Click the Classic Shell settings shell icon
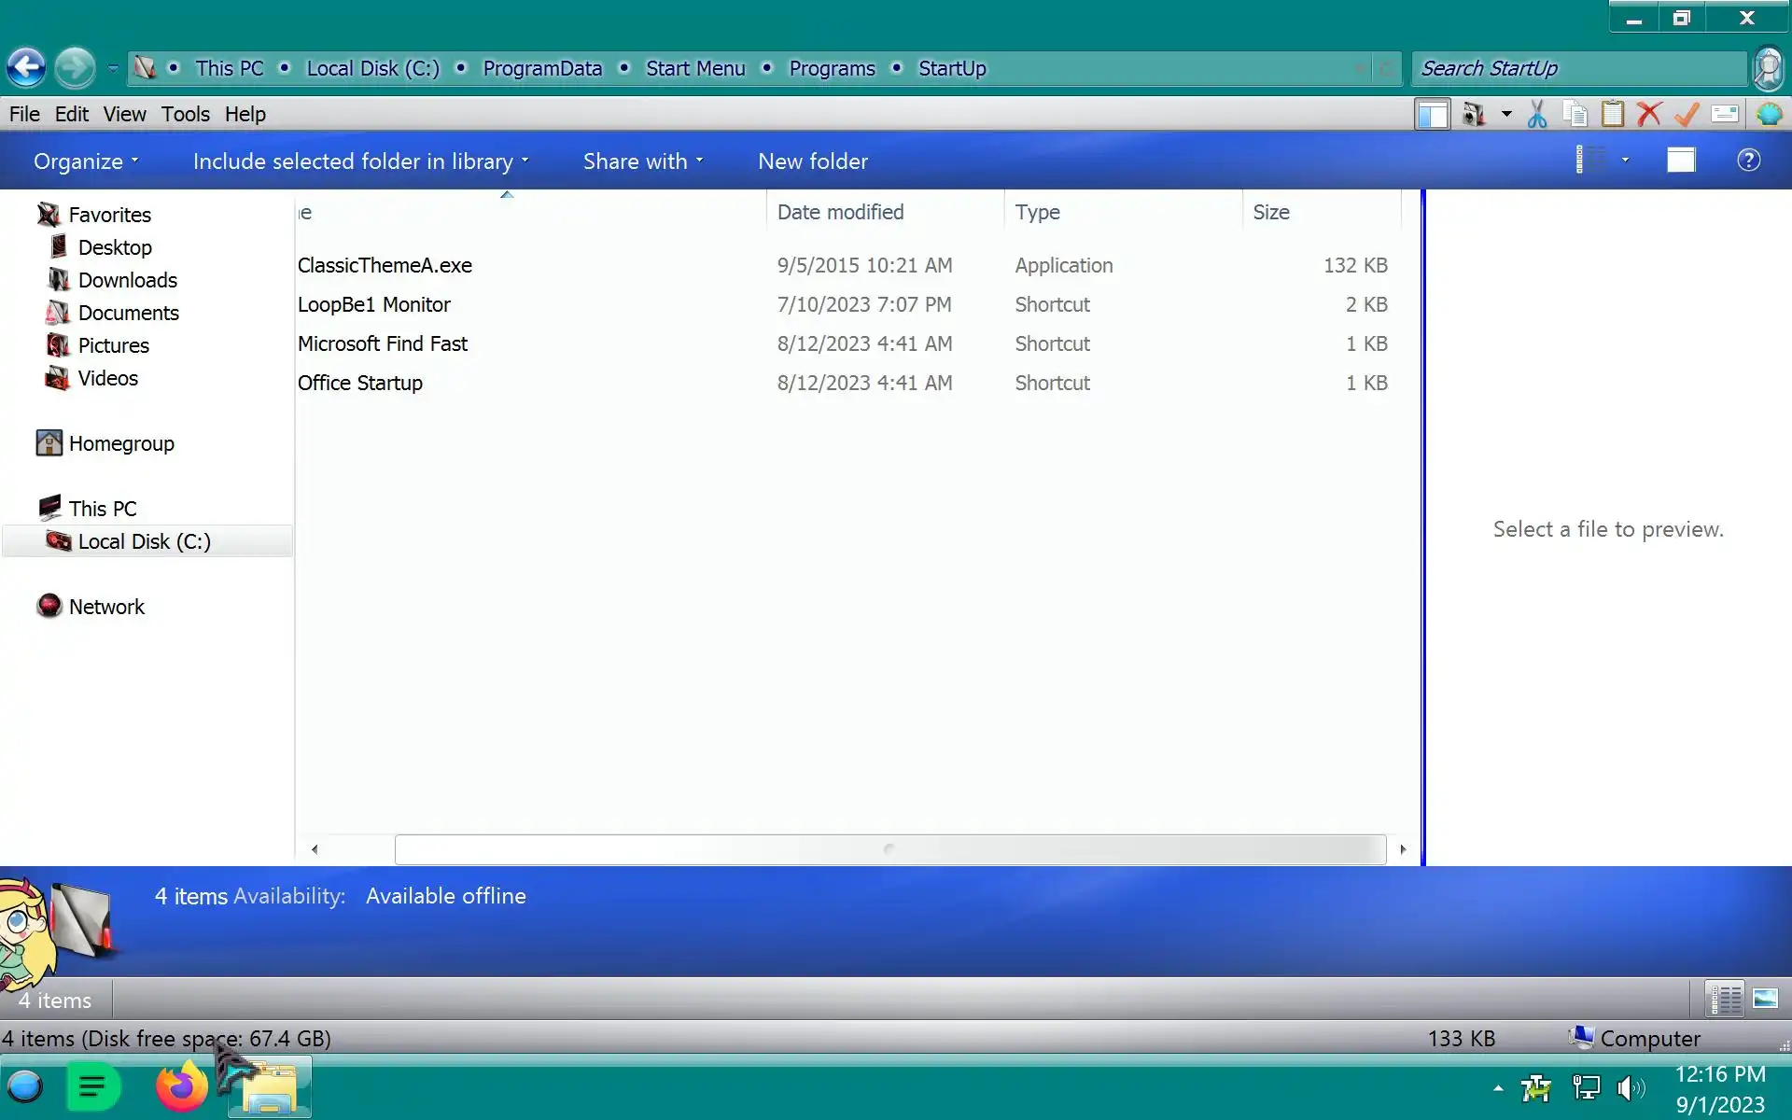Screen dimensions: 1792x1120 [x=1769, y=114]
